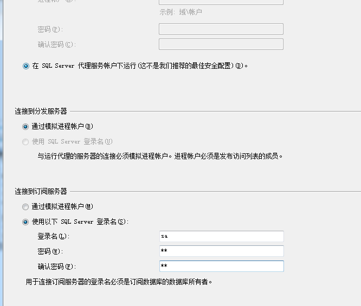This screenshot has height=306, width=361.
Task: Click the 确认密码(K) input box
Action: pos(221,266)
